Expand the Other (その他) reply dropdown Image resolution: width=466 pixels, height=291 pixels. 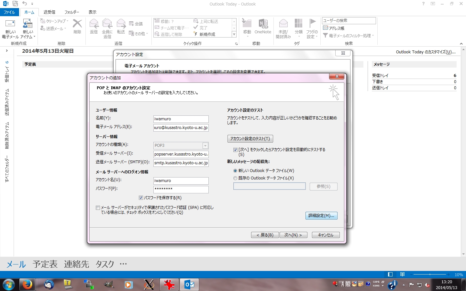pyautogui.click(x=147, y=33)
